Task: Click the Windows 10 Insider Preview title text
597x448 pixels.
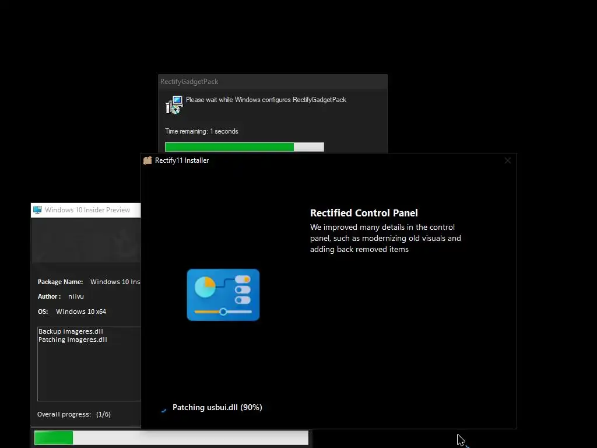Action: (x=87, y=210)
